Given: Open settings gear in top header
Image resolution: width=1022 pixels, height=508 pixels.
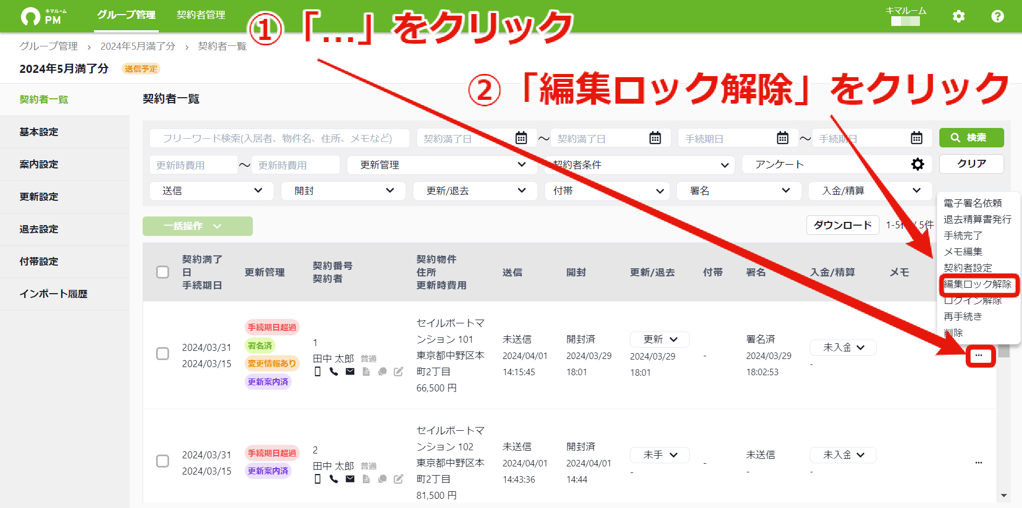Looking at the screenshot, I should pyautogui.click(x=959, y=16).
